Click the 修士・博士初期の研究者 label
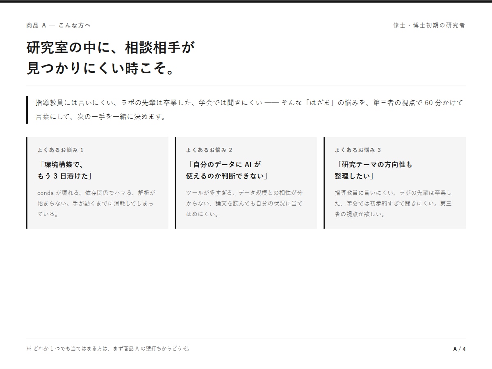Viewport: 492px width, 369px height. (429, 25)
